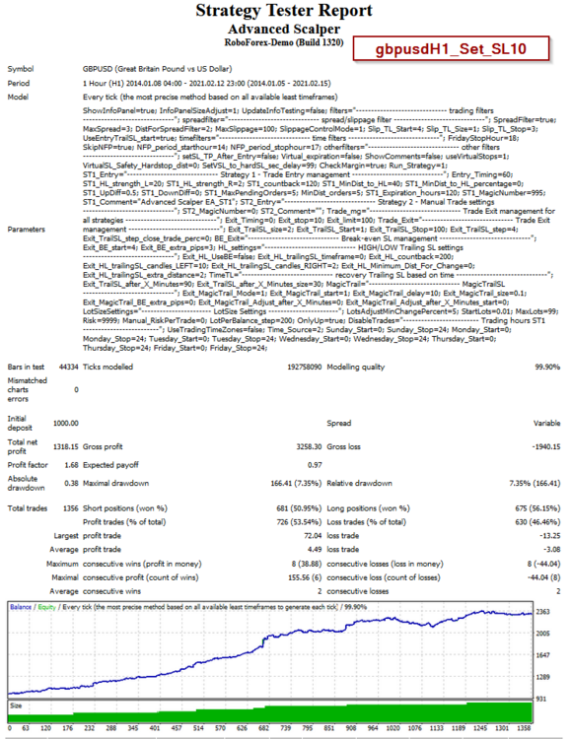The image size is (571, 739).
Task: Select the gross profit value 3258.30
Action: click(309, 446)
